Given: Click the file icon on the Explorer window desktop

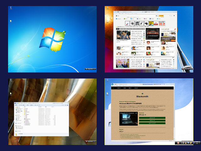Looking at the screenshot, I should coord(11,94).
